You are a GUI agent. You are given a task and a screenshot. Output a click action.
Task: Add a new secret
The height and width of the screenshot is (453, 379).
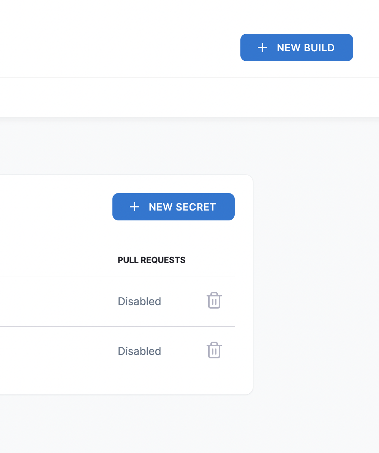click(x=174, y=207)
